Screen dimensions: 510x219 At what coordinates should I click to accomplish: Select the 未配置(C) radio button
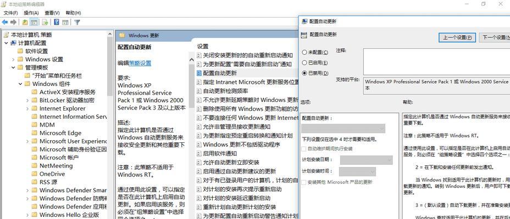point(304,52)
